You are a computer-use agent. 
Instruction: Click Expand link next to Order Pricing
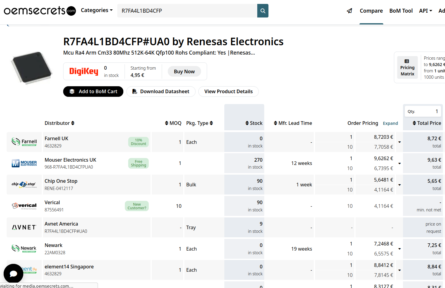pyautogui.click(x=390, y=123)
